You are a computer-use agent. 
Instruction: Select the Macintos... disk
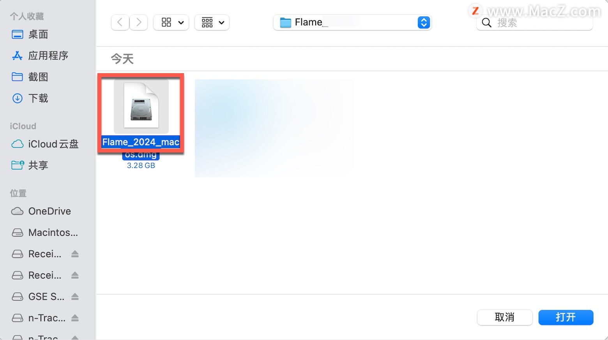pos(53,233)
